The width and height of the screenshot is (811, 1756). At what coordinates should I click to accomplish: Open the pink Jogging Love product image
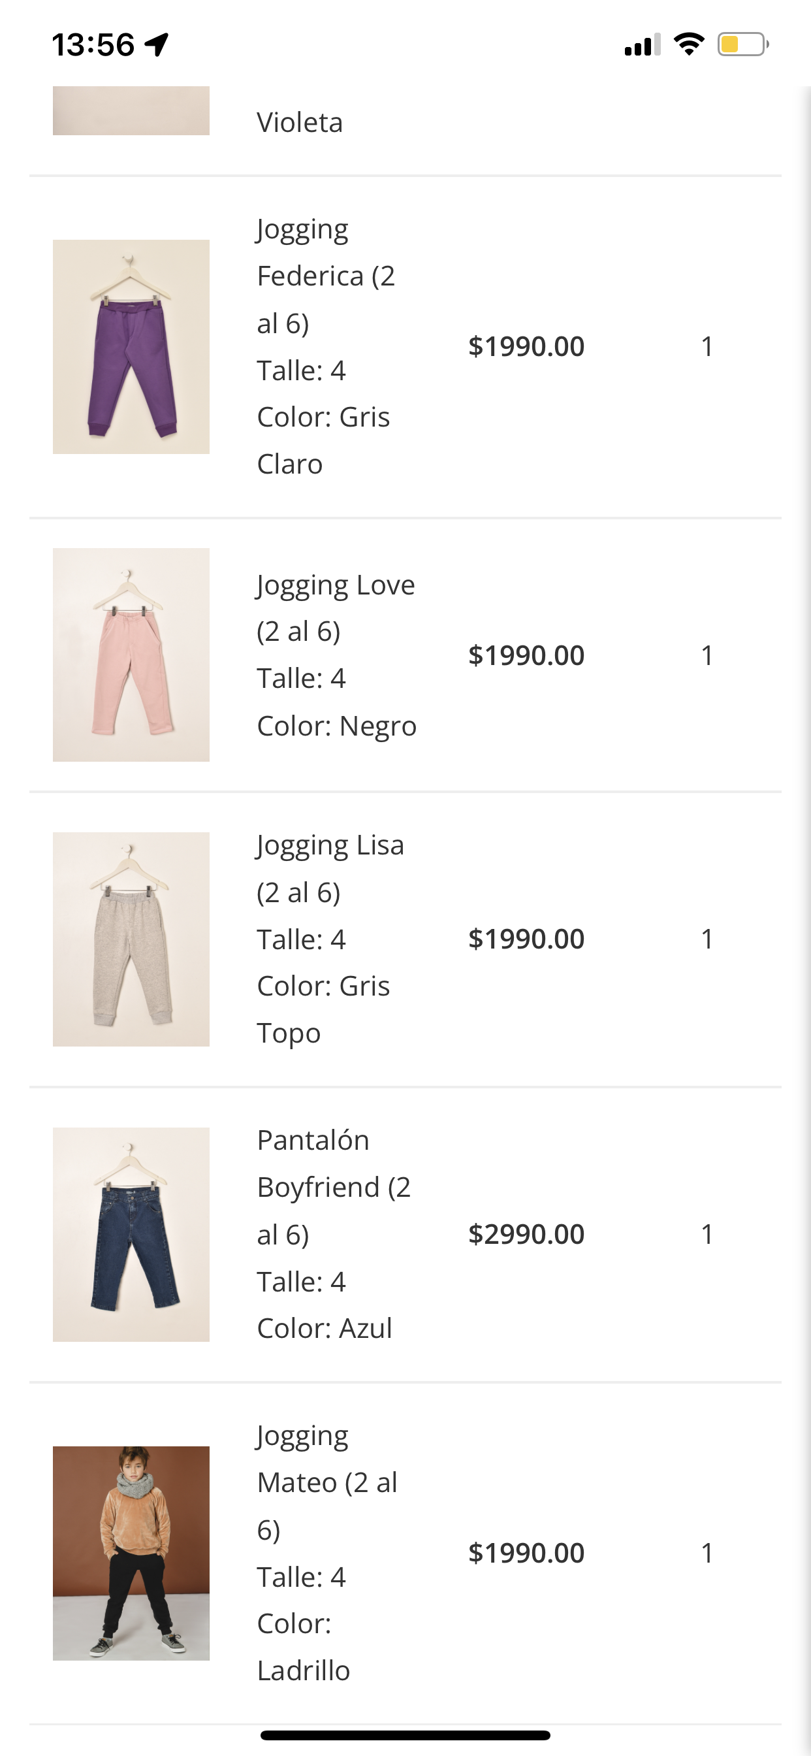131,655
